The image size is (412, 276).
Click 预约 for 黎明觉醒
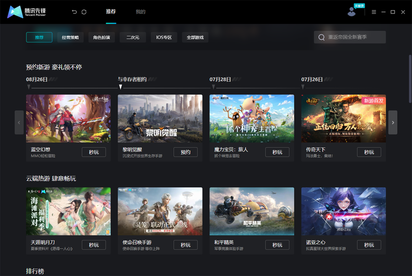(x=185, y=152)
